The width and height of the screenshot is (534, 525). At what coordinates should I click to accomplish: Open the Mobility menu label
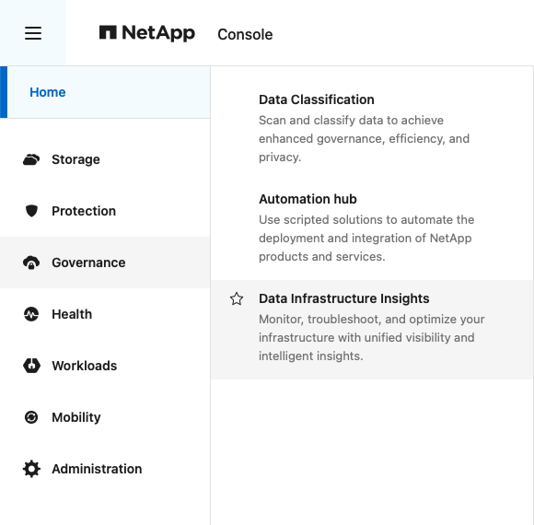[x=76, y=417]
